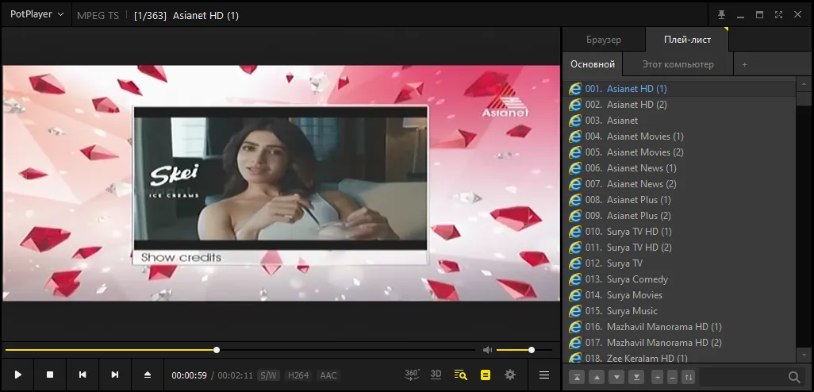Screen dimensions: 814x392
Task: Select playlist item 017. Mazhavil Manorama HD (2)
Action: coord(679,343)
